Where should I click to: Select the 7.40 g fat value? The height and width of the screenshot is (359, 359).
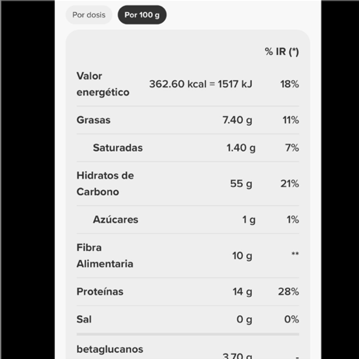point(237,120)
